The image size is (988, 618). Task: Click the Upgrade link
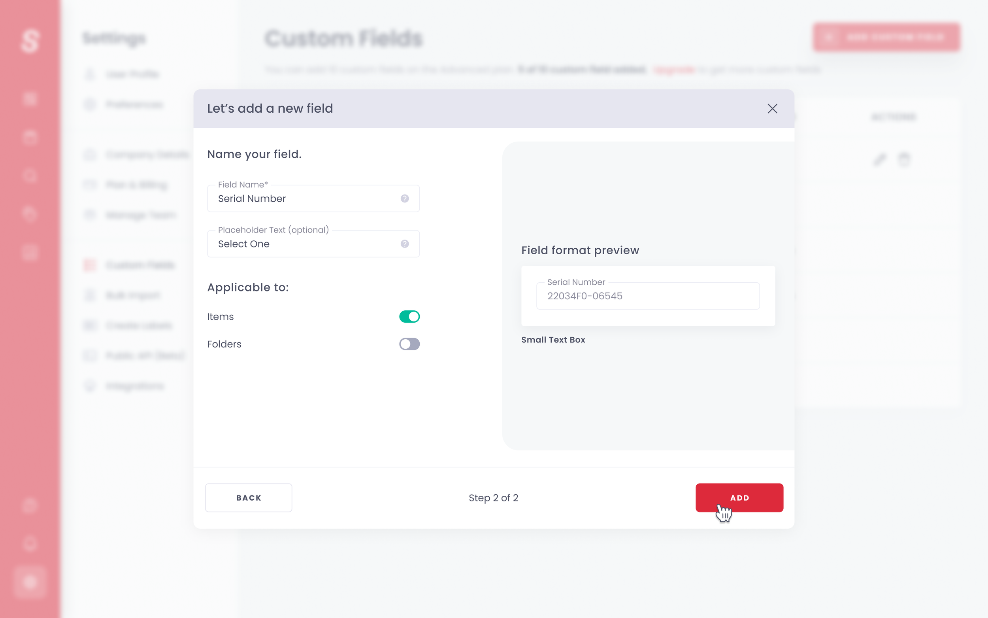[x=674, y=70]
